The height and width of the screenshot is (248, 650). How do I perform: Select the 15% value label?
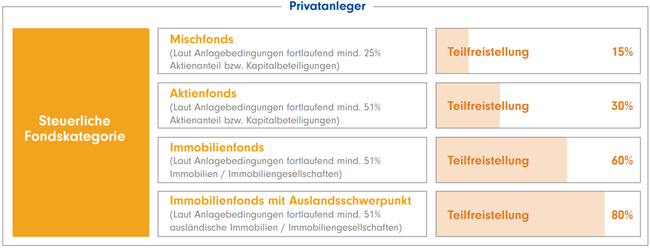(x=622, y=52)
